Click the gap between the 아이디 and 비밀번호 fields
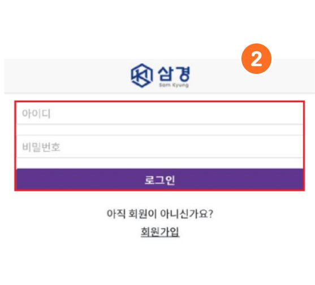This screenshot has width=315, height=285. pos(159,130)
